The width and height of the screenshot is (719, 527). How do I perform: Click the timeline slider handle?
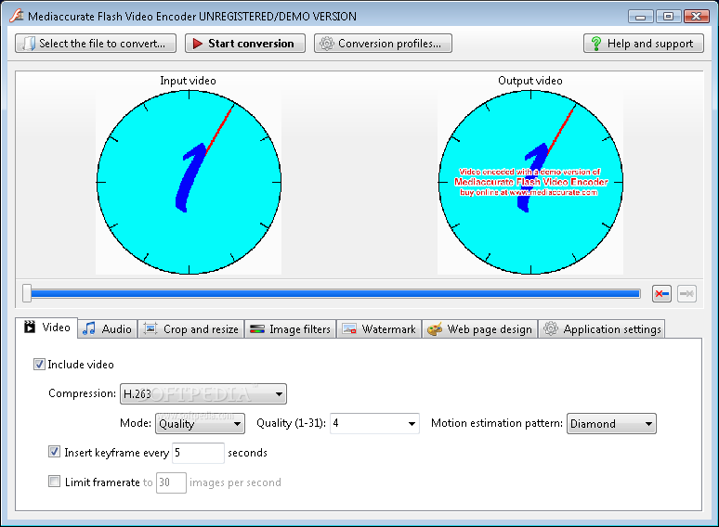[27, 293]
